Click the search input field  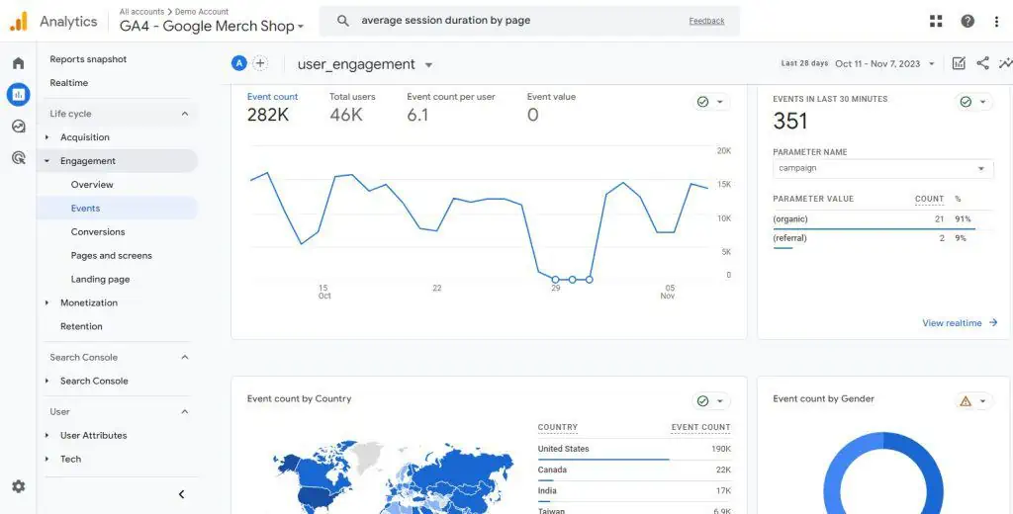click(x=516, y=21)
